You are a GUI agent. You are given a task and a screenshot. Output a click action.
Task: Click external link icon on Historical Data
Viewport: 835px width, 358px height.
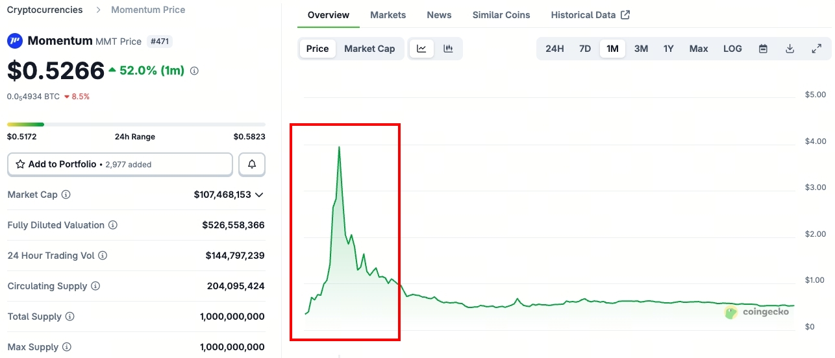[625, 15]
